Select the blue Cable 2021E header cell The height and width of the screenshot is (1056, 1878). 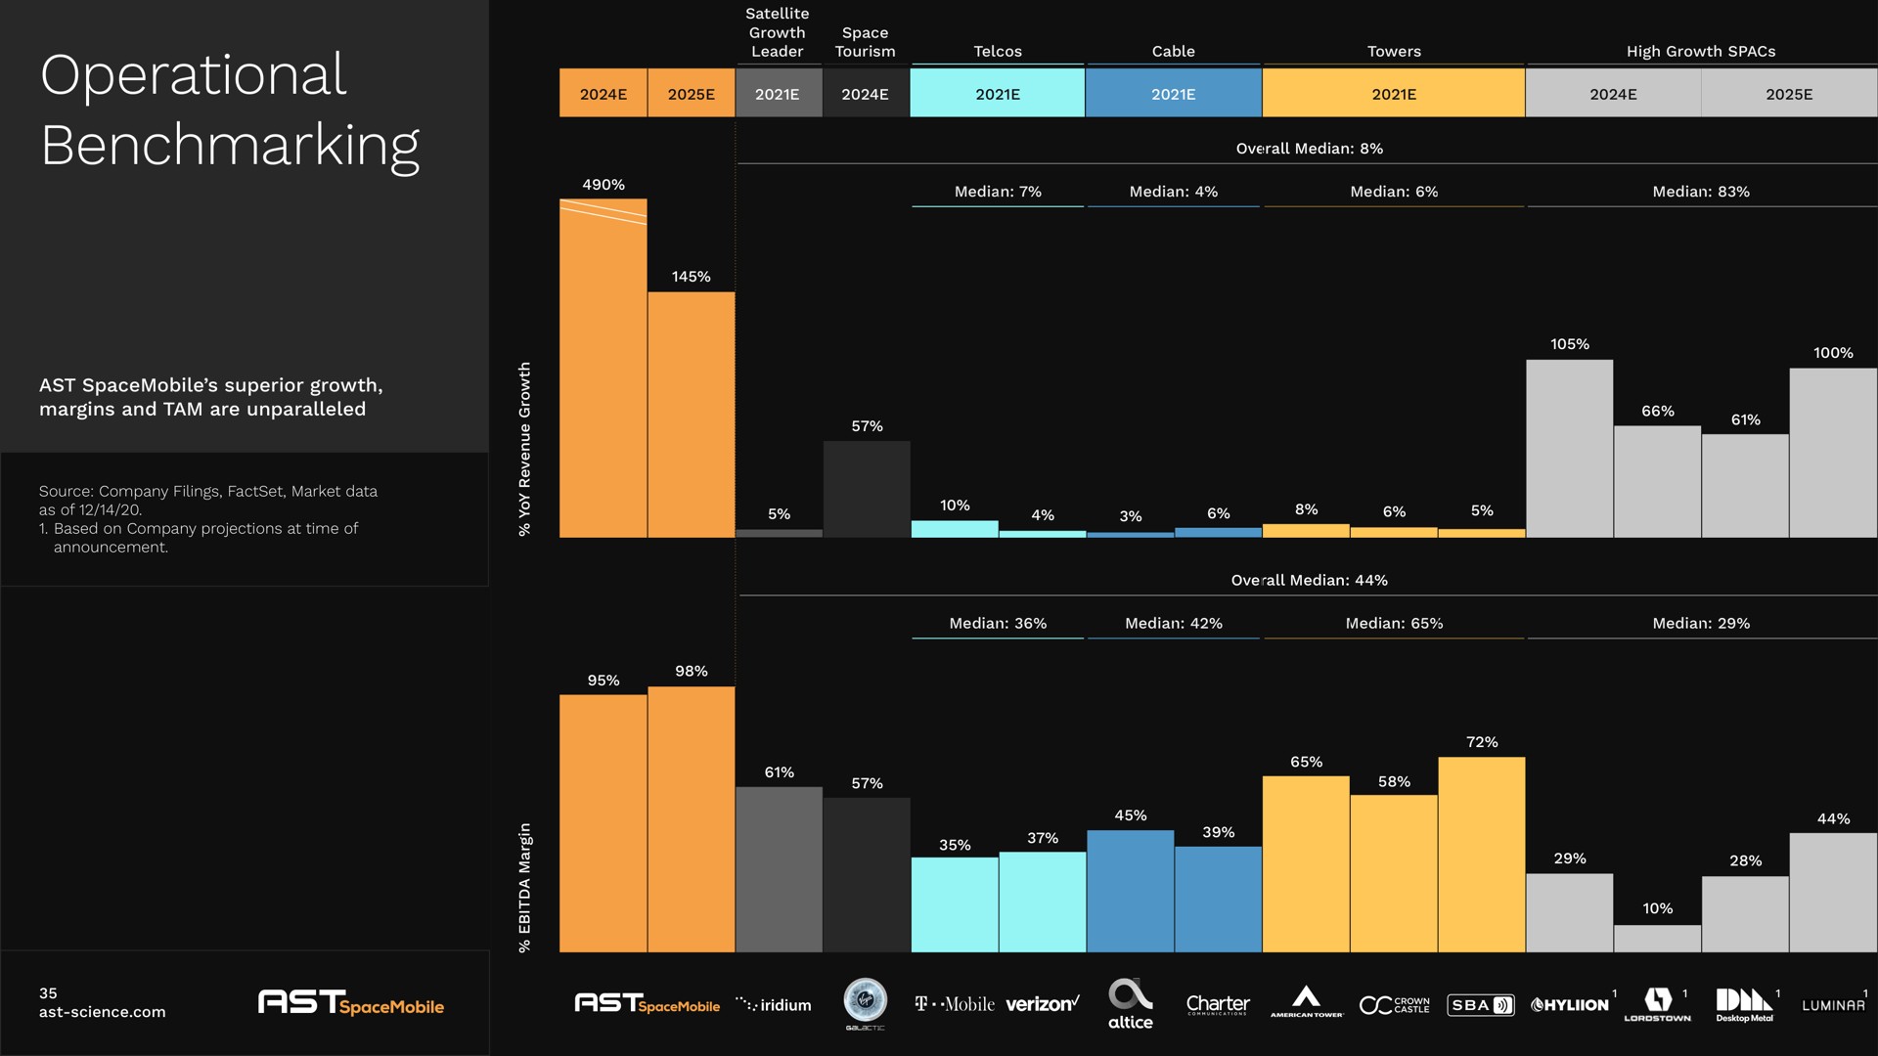(x=1174, y=94)
